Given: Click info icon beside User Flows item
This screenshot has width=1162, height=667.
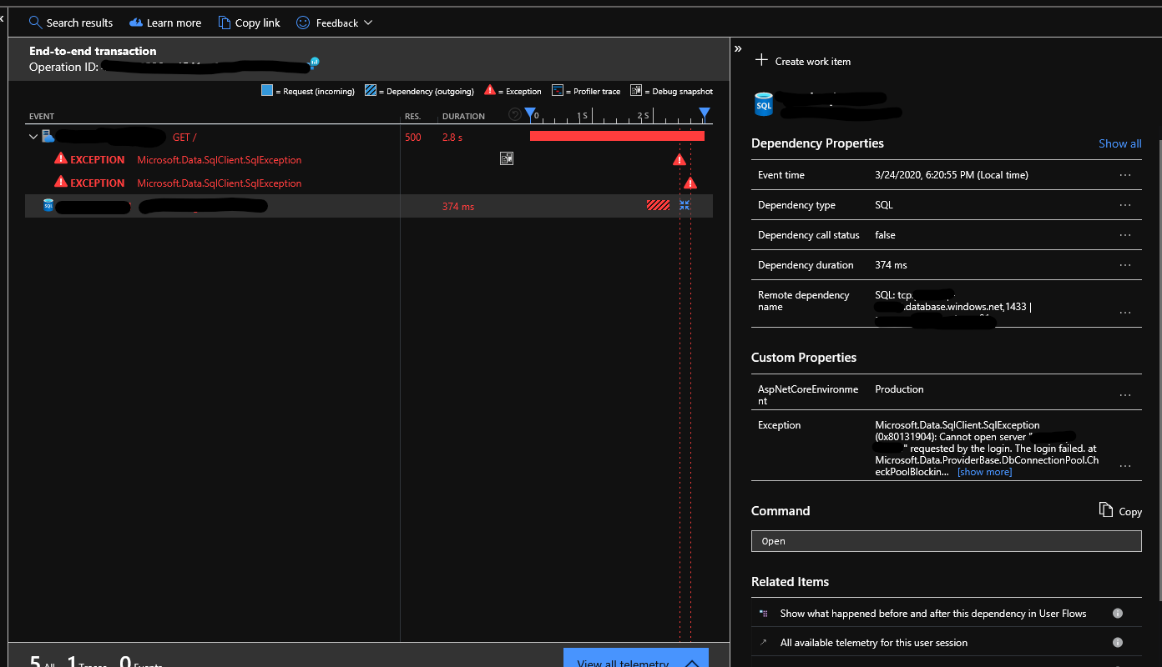Looking at the screenshot, I should (1118, 613).
